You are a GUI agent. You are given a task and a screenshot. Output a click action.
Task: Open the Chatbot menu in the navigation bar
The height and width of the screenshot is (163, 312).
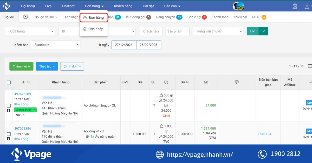(x=68, y=6)
